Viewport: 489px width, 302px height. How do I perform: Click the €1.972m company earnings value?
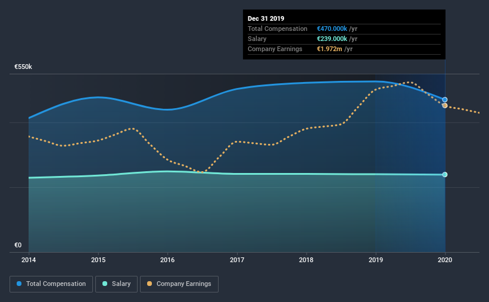[329, 49]
